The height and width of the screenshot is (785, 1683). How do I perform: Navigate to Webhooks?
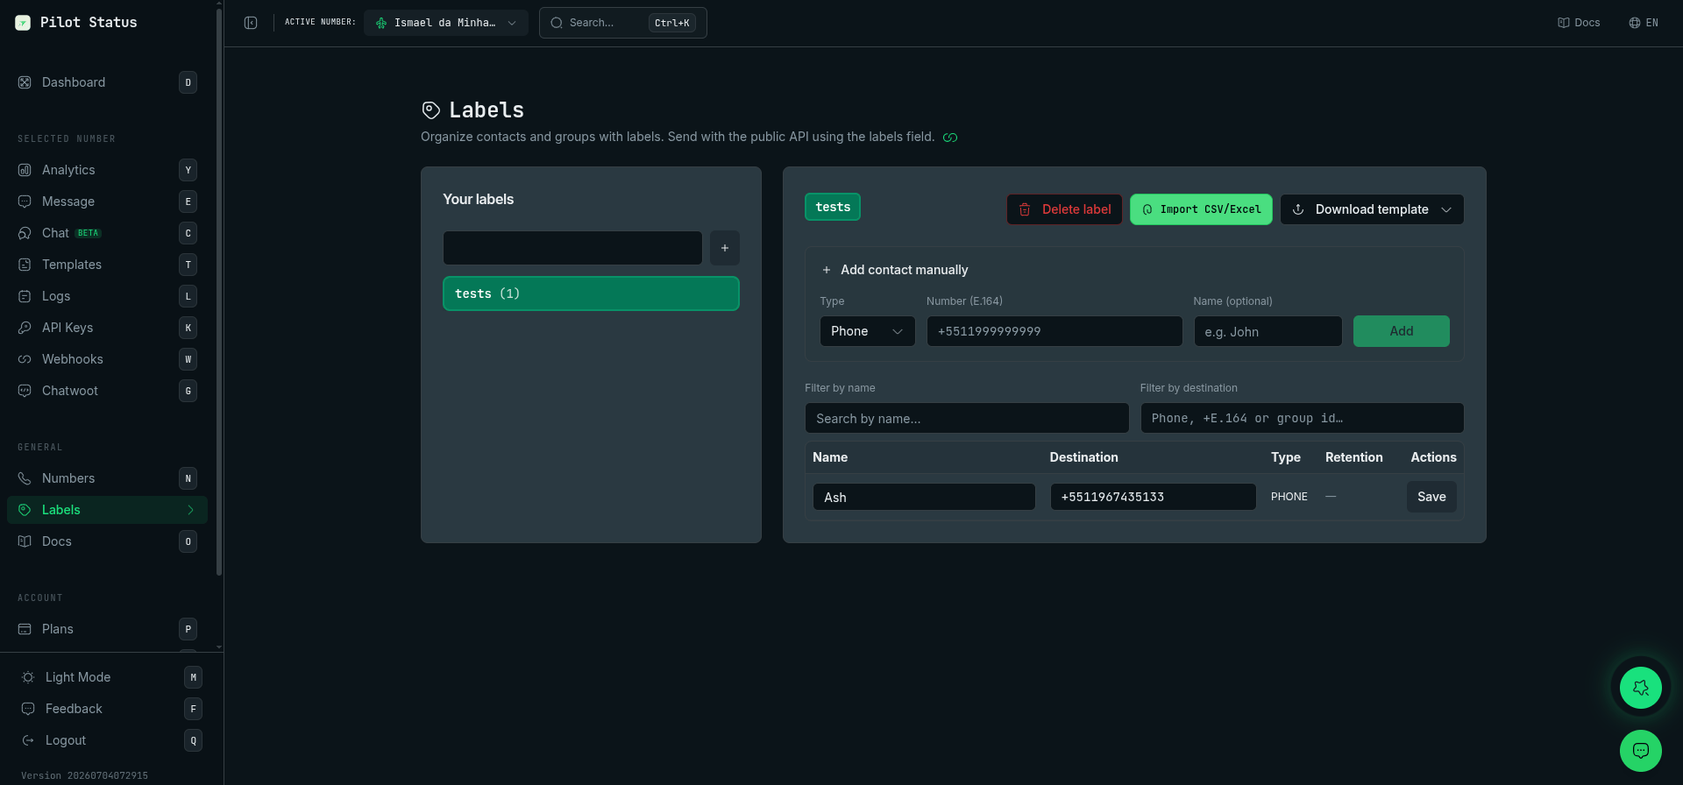click(x=107, y=359)
